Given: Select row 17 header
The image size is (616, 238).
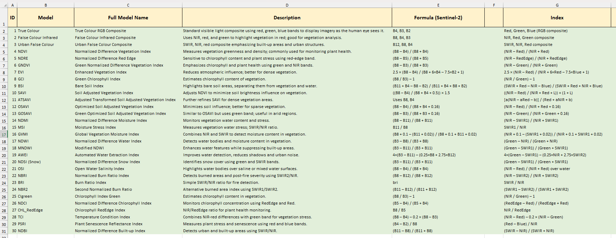Looking at the screenshot, I should point(4,135).
